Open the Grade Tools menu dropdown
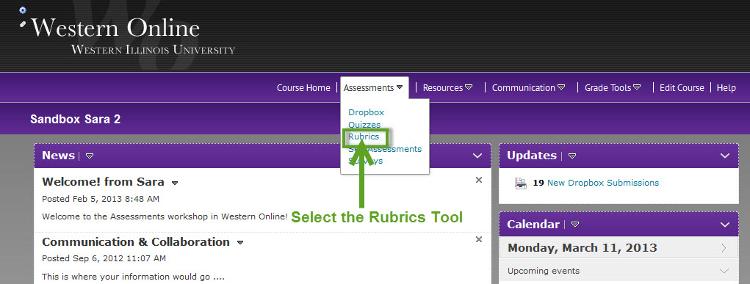This screenshot has width=750, height=284. pos(612,87)
